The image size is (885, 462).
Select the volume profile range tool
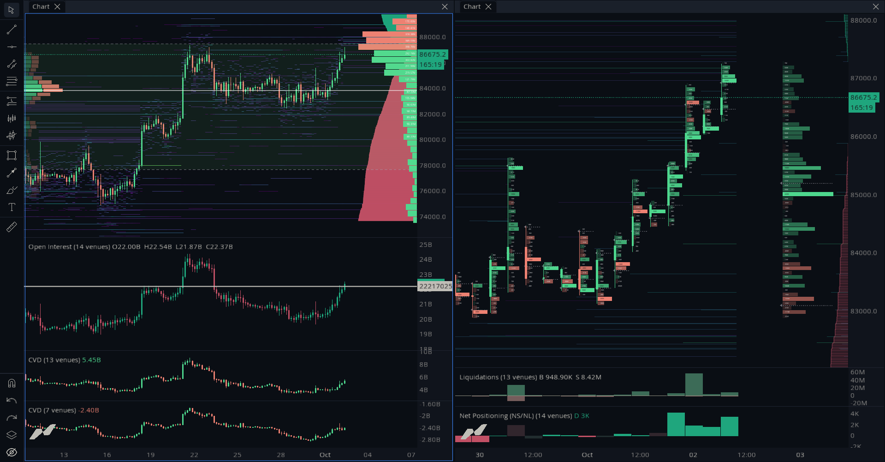click(x=12, y=101)
